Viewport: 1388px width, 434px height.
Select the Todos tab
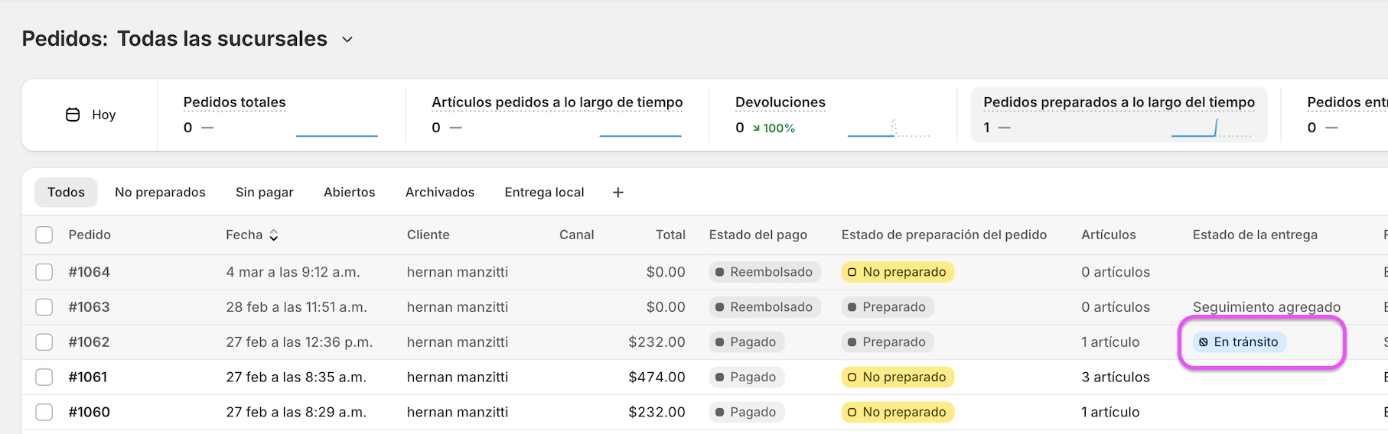(66, 193)
